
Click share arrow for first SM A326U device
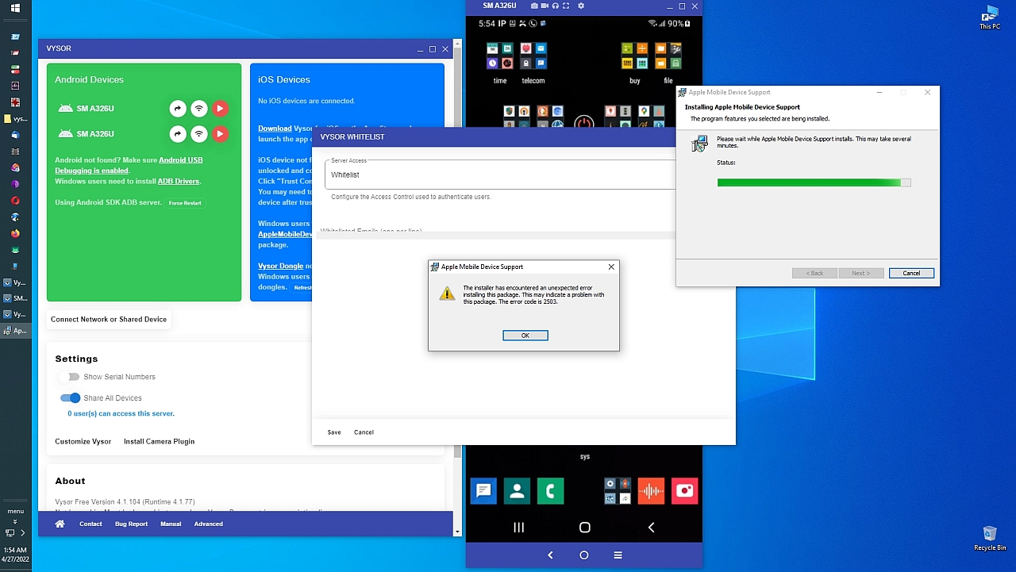(178, 109)
